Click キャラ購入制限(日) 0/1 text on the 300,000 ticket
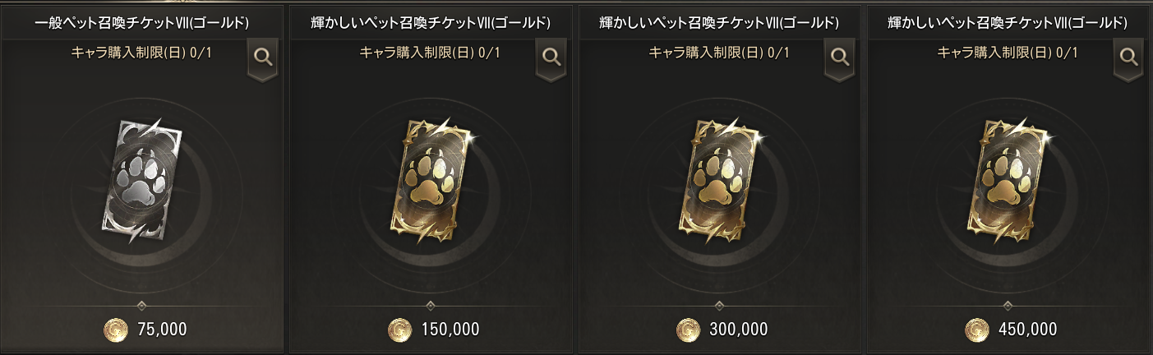Screen dimensions: 1153x355 tap(719, 53)
